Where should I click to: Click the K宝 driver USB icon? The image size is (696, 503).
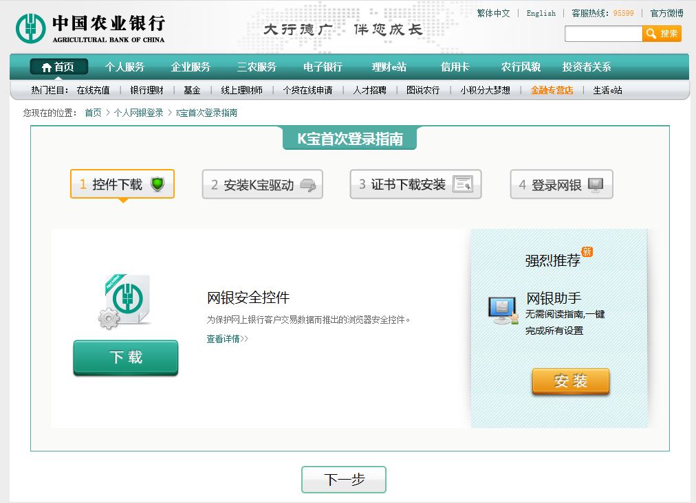(x=309, y=185)
